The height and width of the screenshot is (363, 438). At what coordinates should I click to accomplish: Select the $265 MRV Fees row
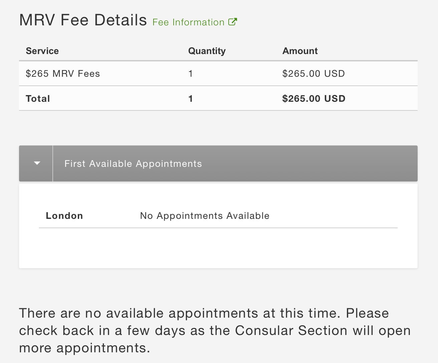pos(218,73)
